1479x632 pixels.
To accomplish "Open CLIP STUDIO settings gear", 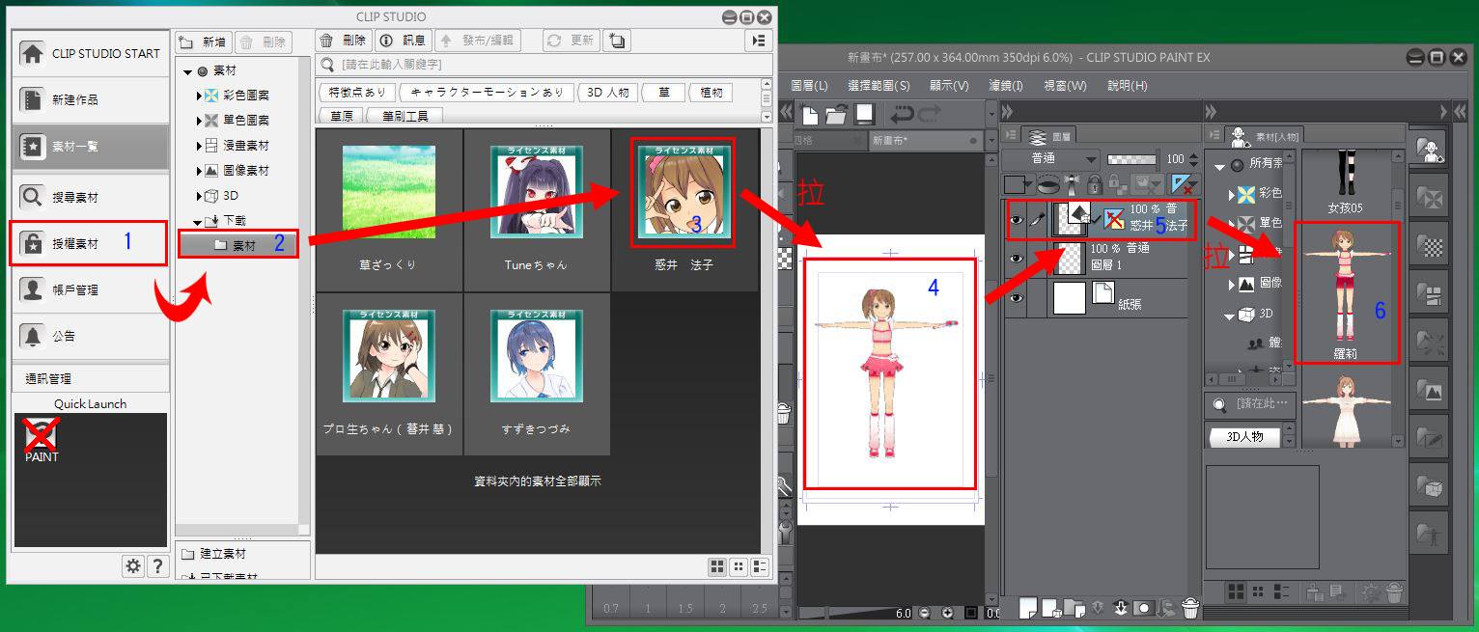I will [x=134, y=566].
